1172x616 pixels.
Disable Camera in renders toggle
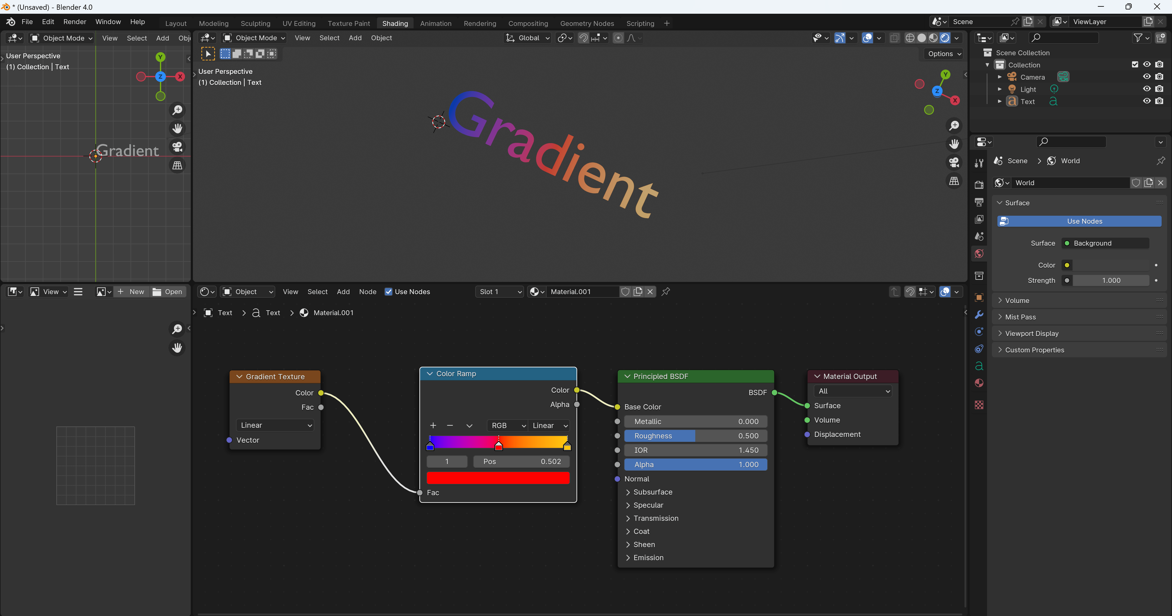1159,77
